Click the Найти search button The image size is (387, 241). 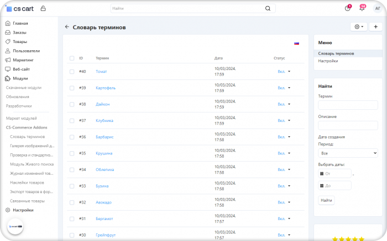coord(326,200)
